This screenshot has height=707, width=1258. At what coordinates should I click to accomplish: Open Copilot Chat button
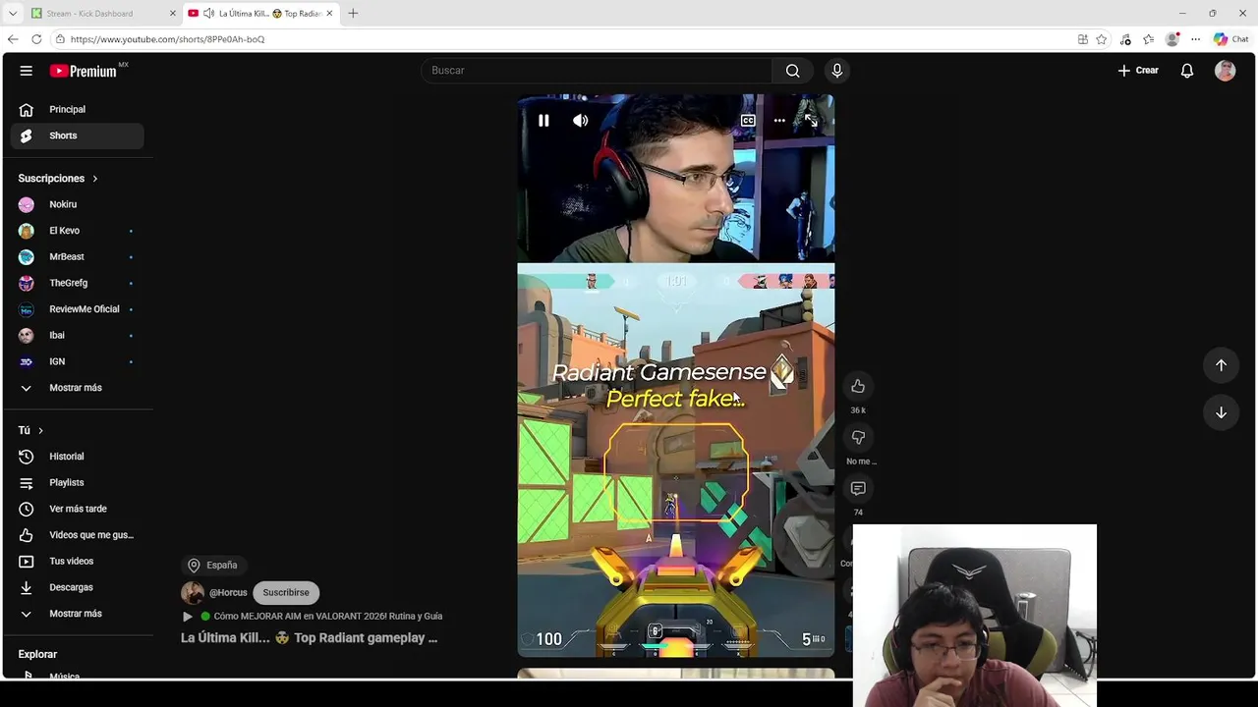click(x=1230, y=39)
